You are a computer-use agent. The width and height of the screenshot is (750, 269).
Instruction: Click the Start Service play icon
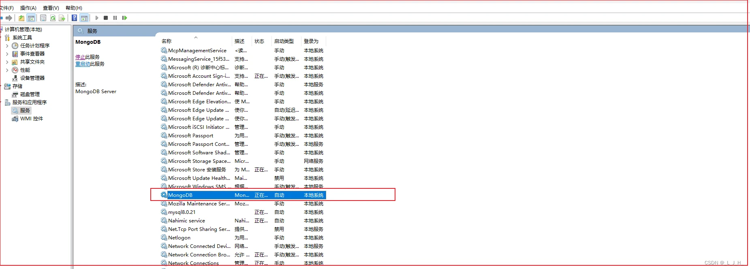97,18
